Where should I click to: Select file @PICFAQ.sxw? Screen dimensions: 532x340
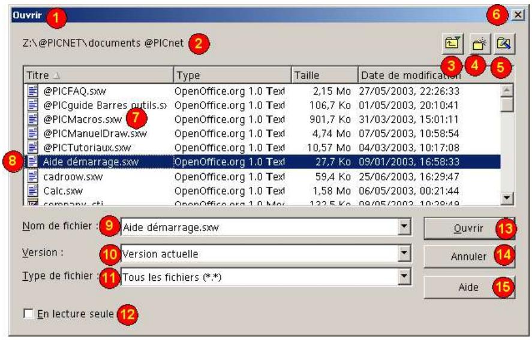pyautogui.click(x=74, y=91)
